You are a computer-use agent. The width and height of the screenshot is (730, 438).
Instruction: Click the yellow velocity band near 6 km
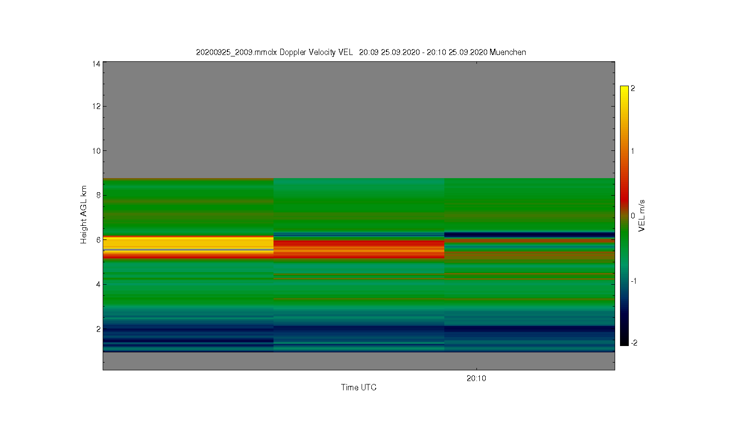[x=188, y=242]
